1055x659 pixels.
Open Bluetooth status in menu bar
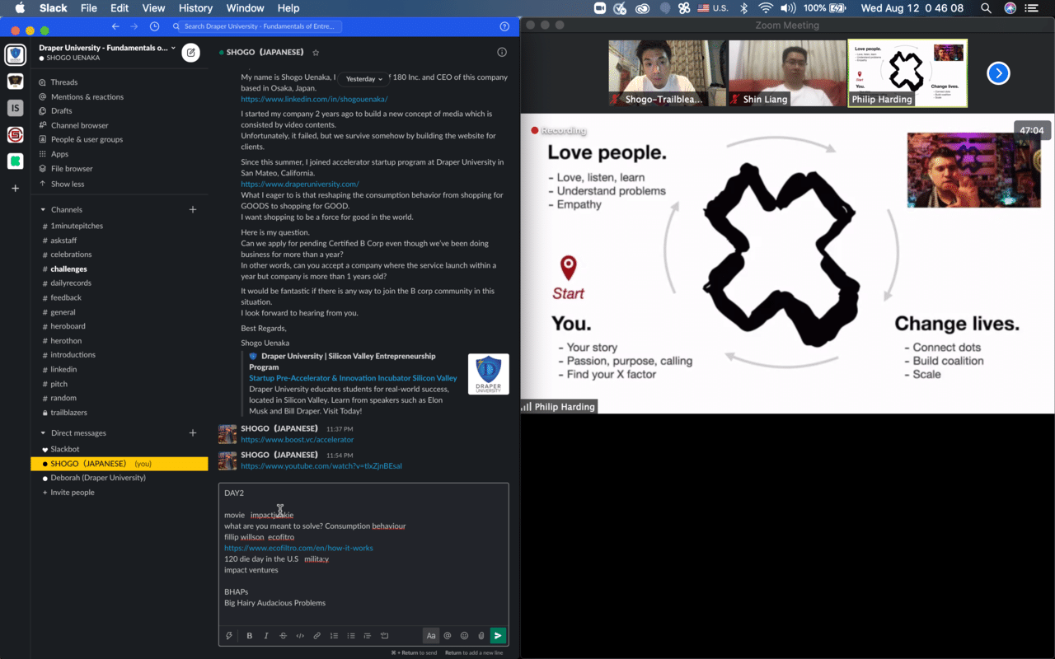[743, 8]
